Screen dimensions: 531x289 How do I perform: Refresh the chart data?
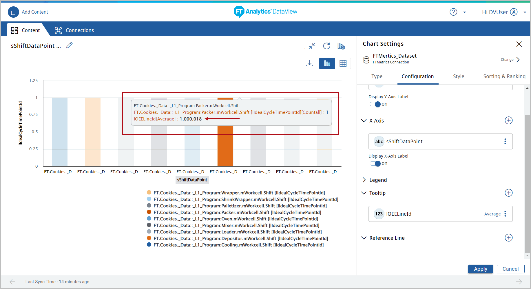(326, 46)
